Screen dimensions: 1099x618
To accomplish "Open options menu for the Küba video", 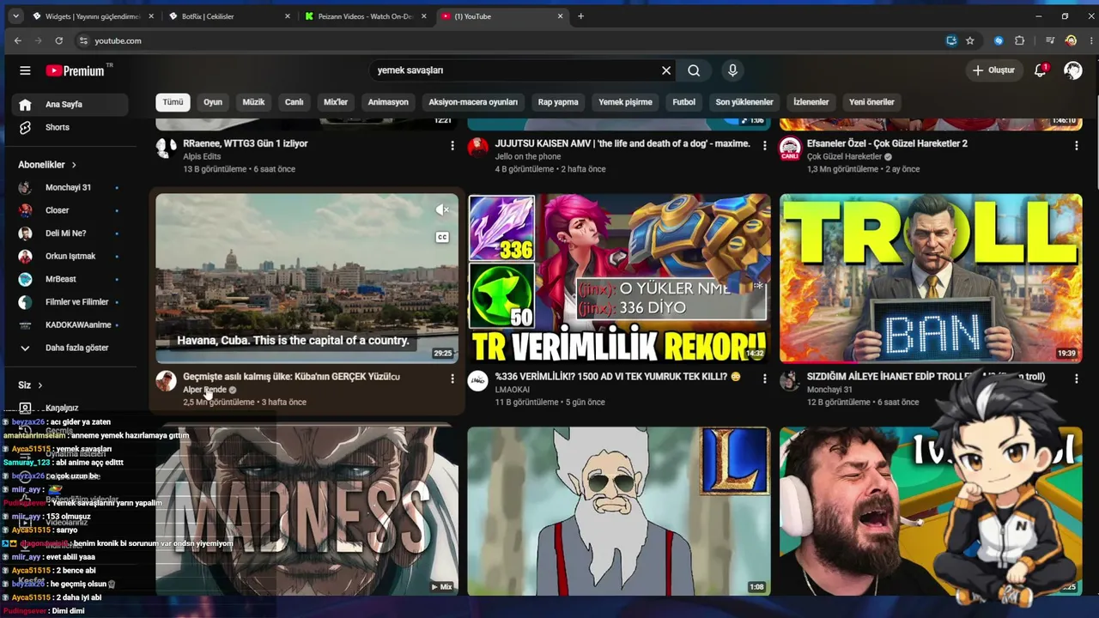I will point(452,379).
